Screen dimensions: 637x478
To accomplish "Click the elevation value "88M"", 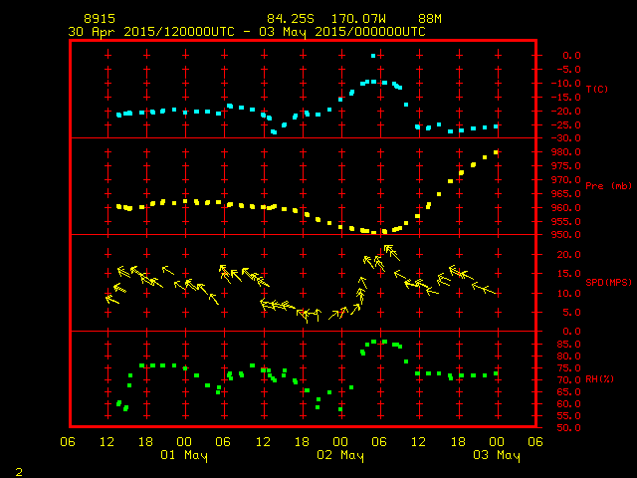I will coord(430,19).
